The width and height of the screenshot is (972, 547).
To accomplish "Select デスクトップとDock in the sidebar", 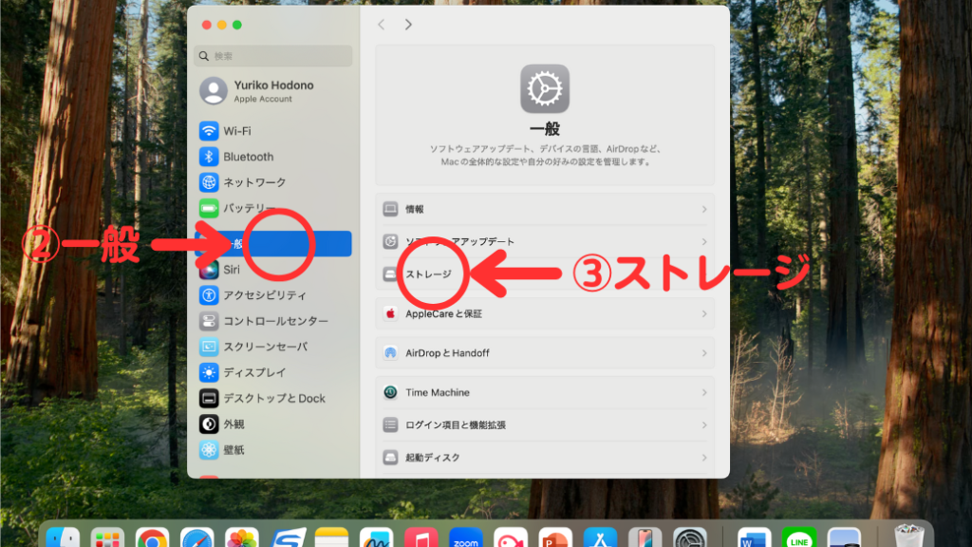I will [x=273, y=398].
